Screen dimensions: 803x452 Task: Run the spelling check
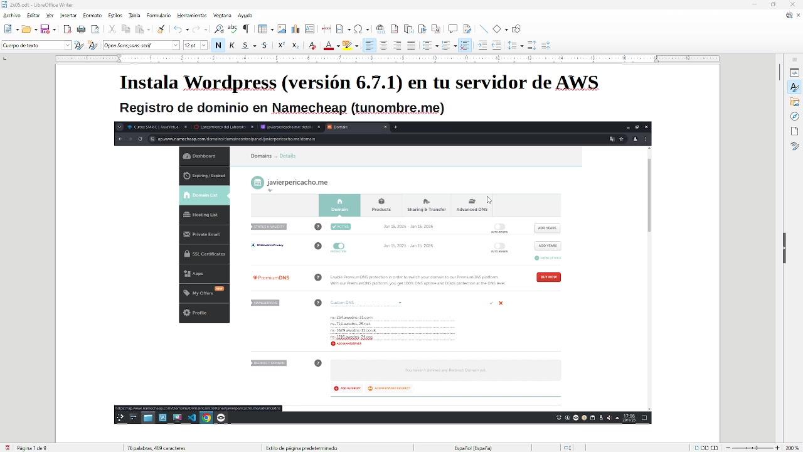(x=232, y=29)
